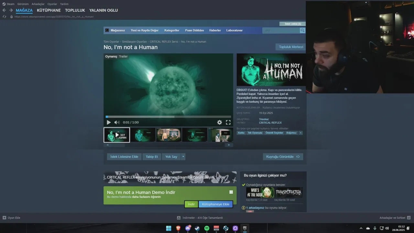Switch trailer to fullscreen
The width and height of the screenshot is (414, 233).
point(228,122)
